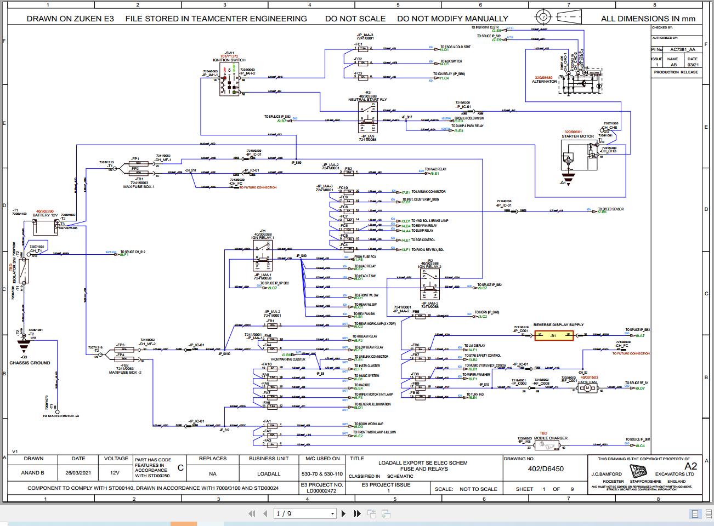This screenshot has height=526, width=714.
Task: Click the chassis ground symbol
Action: [x=23, y=345]
